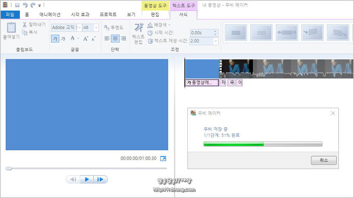Select the 서식 tab under 텍스트 도구
This screenshot has height=198, width=354.
point(183,15)
